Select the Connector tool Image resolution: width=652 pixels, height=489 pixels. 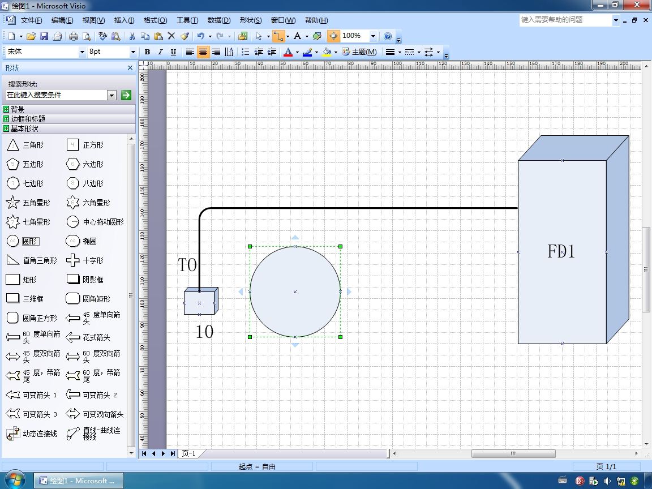pyautogui.click(x=278, y=36)
